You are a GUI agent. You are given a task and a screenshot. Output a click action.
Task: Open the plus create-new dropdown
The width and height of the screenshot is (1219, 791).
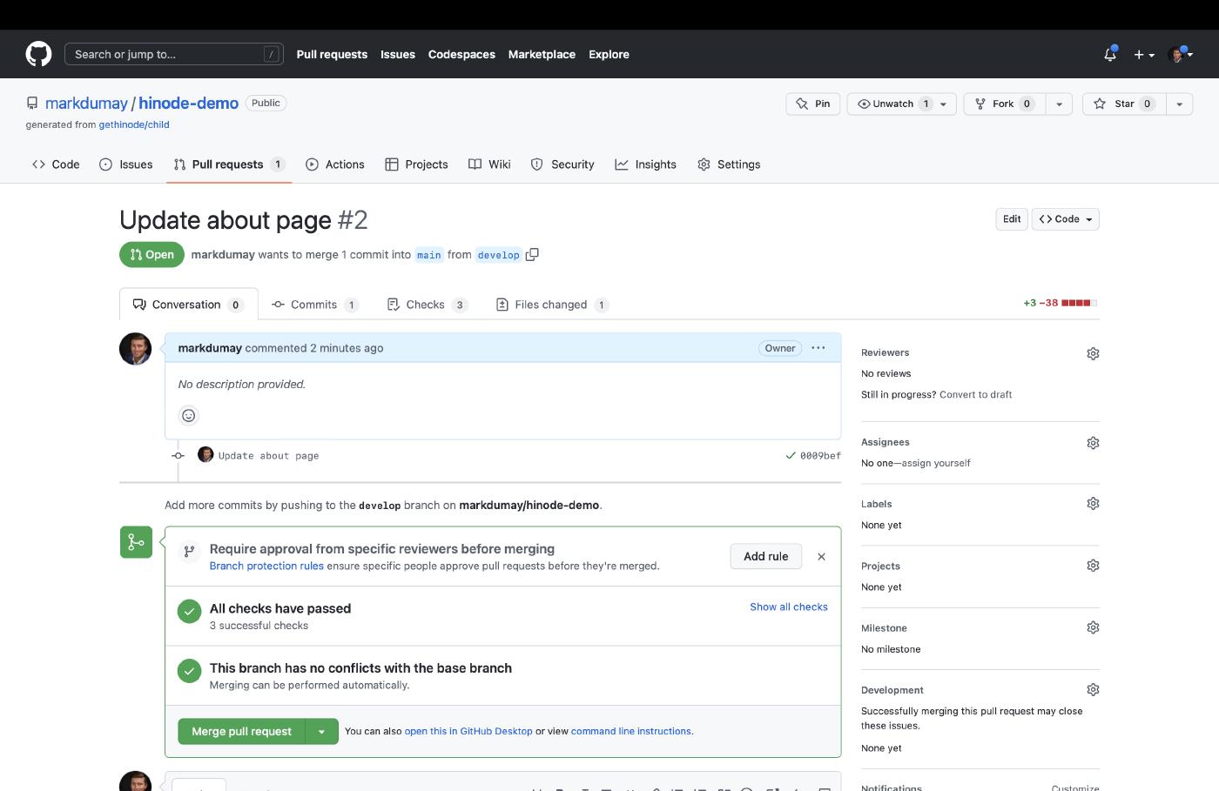(x=1144, y=54)
